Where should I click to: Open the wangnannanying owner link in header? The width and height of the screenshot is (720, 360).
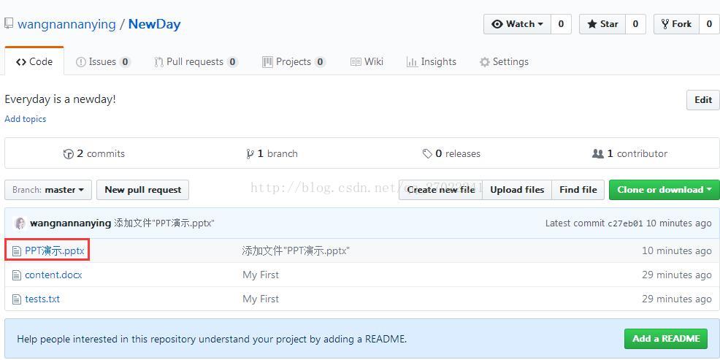66,24
